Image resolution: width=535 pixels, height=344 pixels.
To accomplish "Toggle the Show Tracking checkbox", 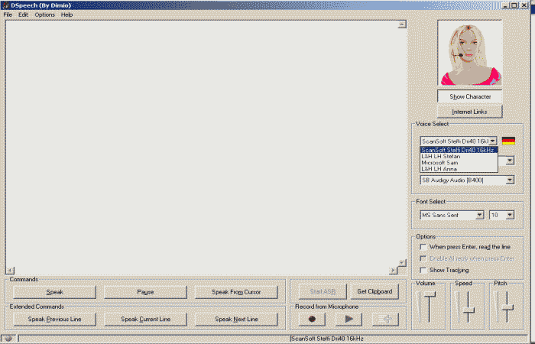I will coord(423,270).
